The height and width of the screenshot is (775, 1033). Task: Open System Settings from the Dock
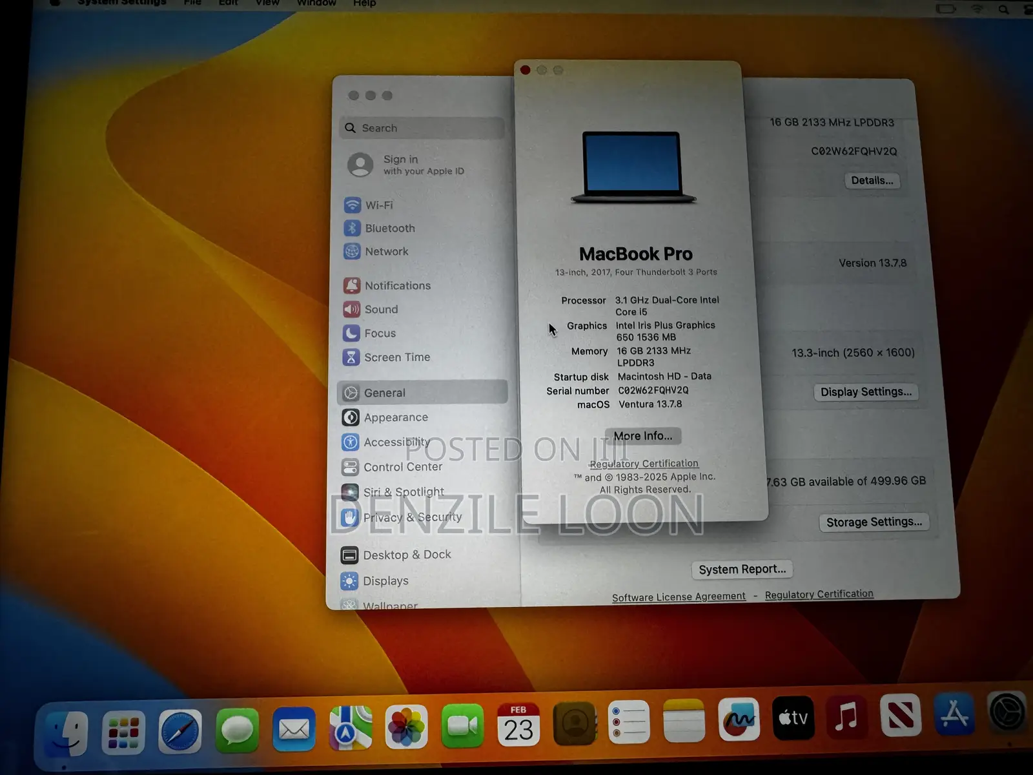pyautogui.click(x=1007, y=712)
